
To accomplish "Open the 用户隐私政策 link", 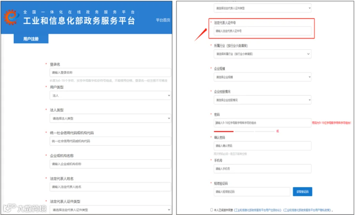I will tap(307, 210).
